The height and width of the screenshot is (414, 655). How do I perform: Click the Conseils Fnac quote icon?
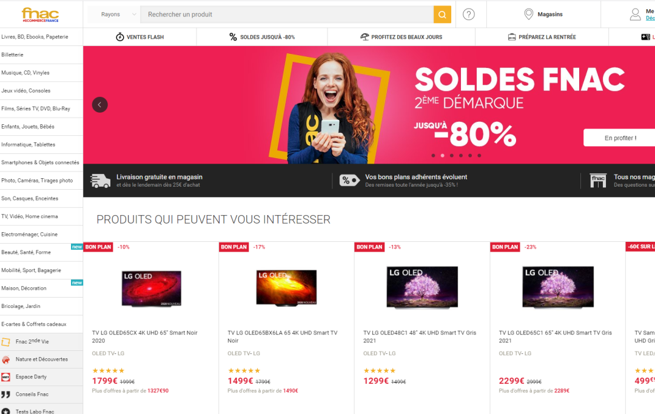pos(6,395)
